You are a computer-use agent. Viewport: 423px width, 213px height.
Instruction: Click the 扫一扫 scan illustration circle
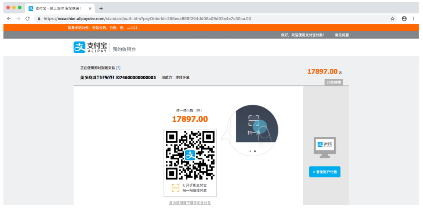(253, 130)
